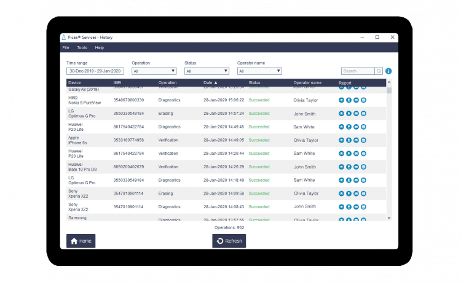461x285 pixels.
Task: Sort table by IMEI column header
Action: pos(117,83)
